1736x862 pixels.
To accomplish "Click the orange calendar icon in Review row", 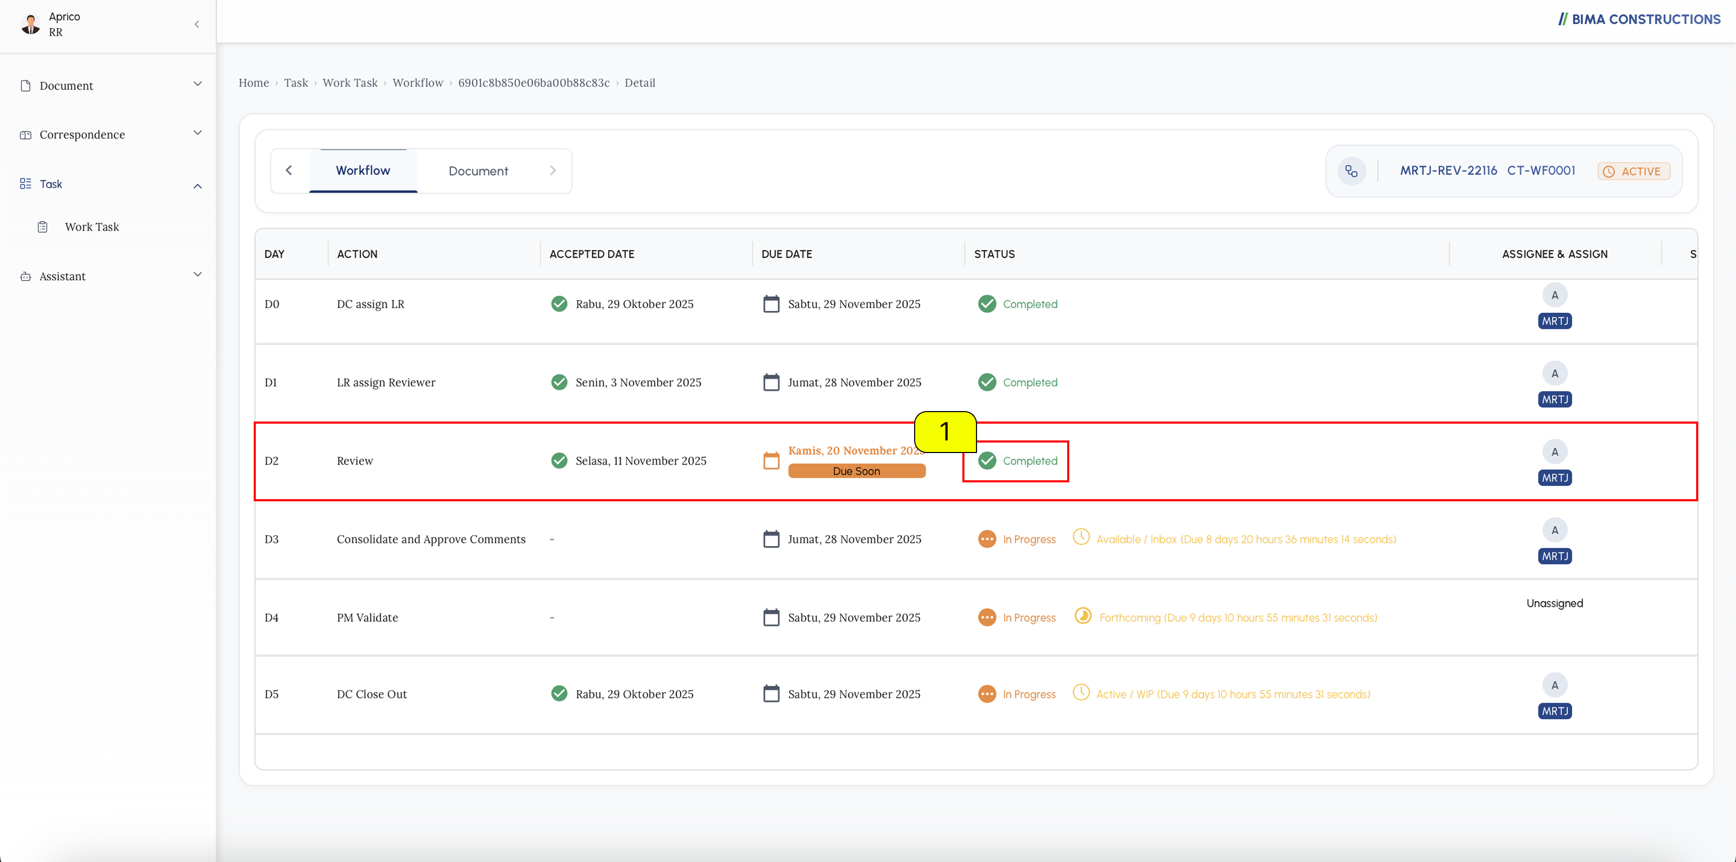I will coord(771,461).
